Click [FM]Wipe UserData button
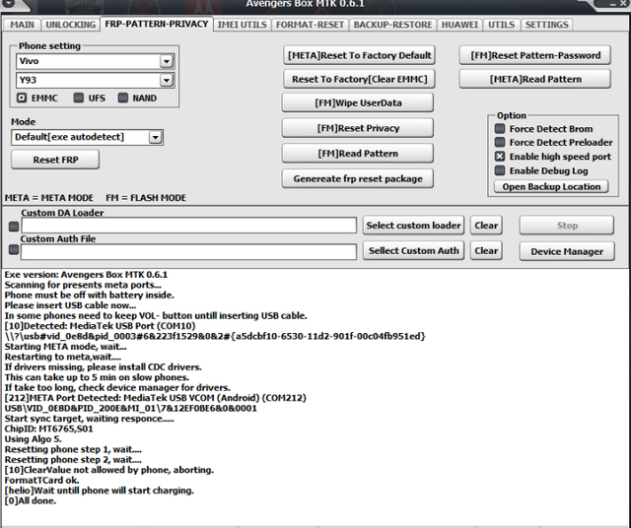 pos(358,102)
